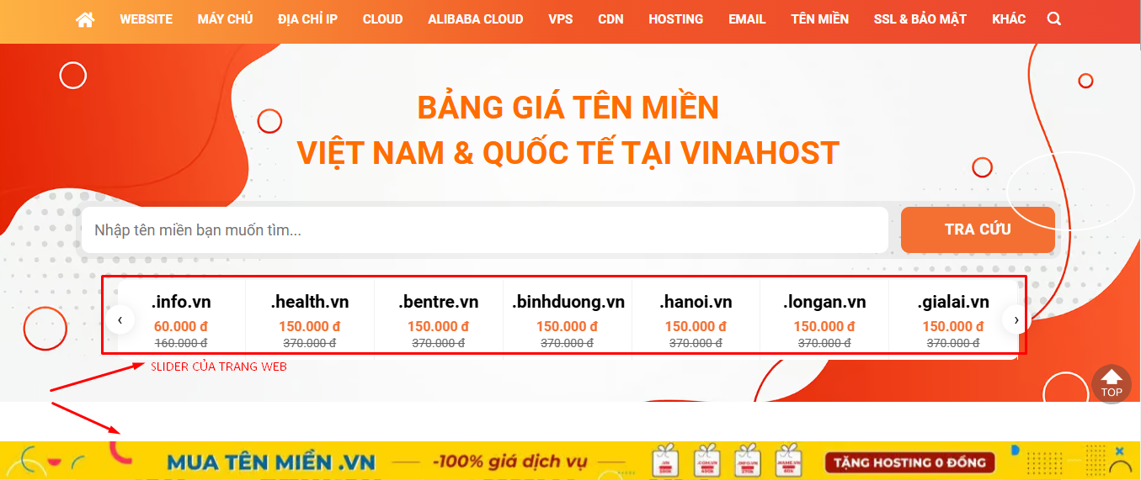
Task: Open the CLOUD menu
Action: click(383, 18)
